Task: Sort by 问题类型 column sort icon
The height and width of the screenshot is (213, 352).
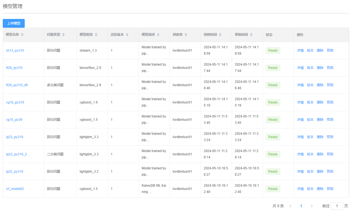Action: [63, 35]
